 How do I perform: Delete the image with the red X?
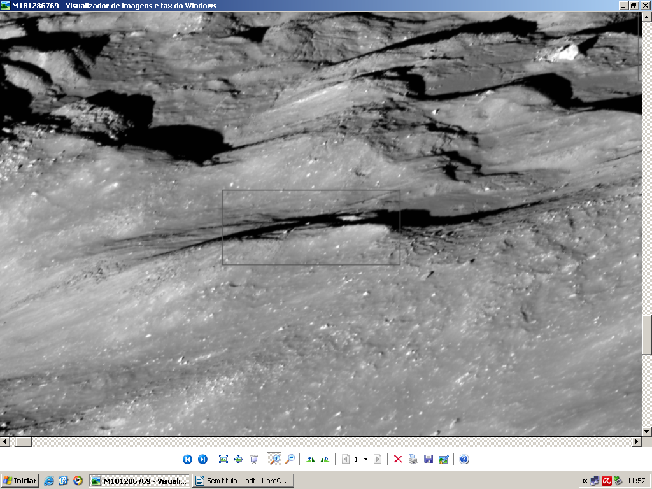point(398,459)
